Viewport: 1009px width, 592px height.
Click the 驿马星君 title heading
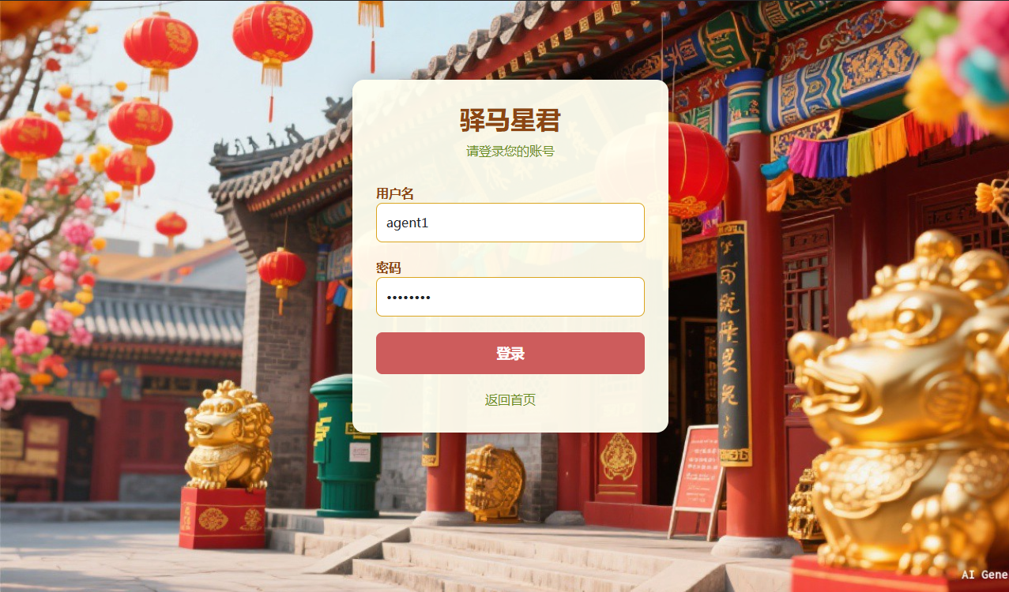pyautogui.click(x=510, y=121)
